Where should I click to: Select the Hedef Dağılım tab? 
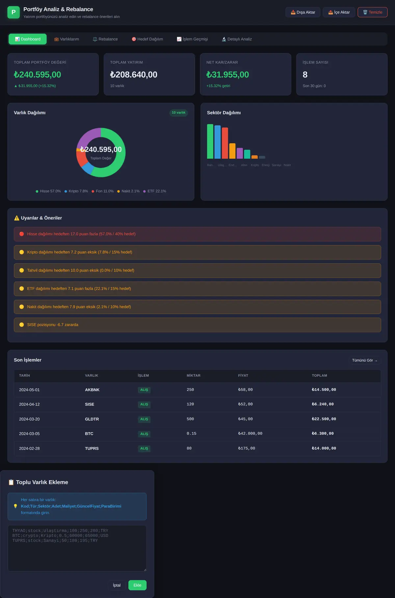[x=147, y=39]
